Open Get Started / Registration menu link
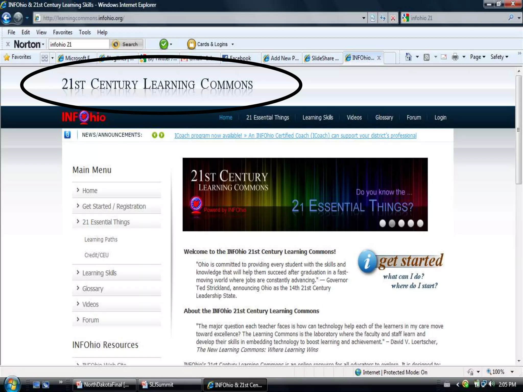Screen dimensions: 523x392 114,206
